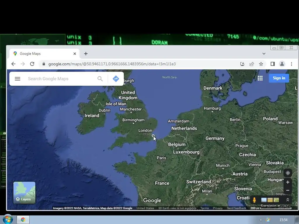
Task: Zoom in with the plus button
Action: (x=288, y=182)
